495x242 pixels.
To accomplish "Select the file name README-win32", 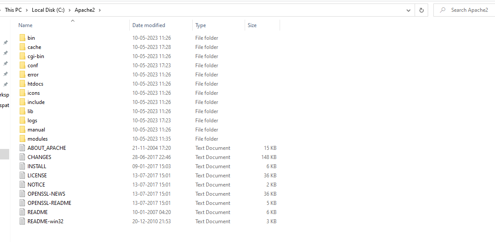I will click(45, 221).
